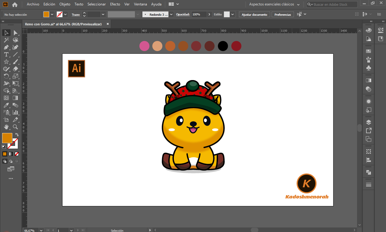Choose the Star shape tool
This screenshot has width=386, height=232.
[6, 62]
